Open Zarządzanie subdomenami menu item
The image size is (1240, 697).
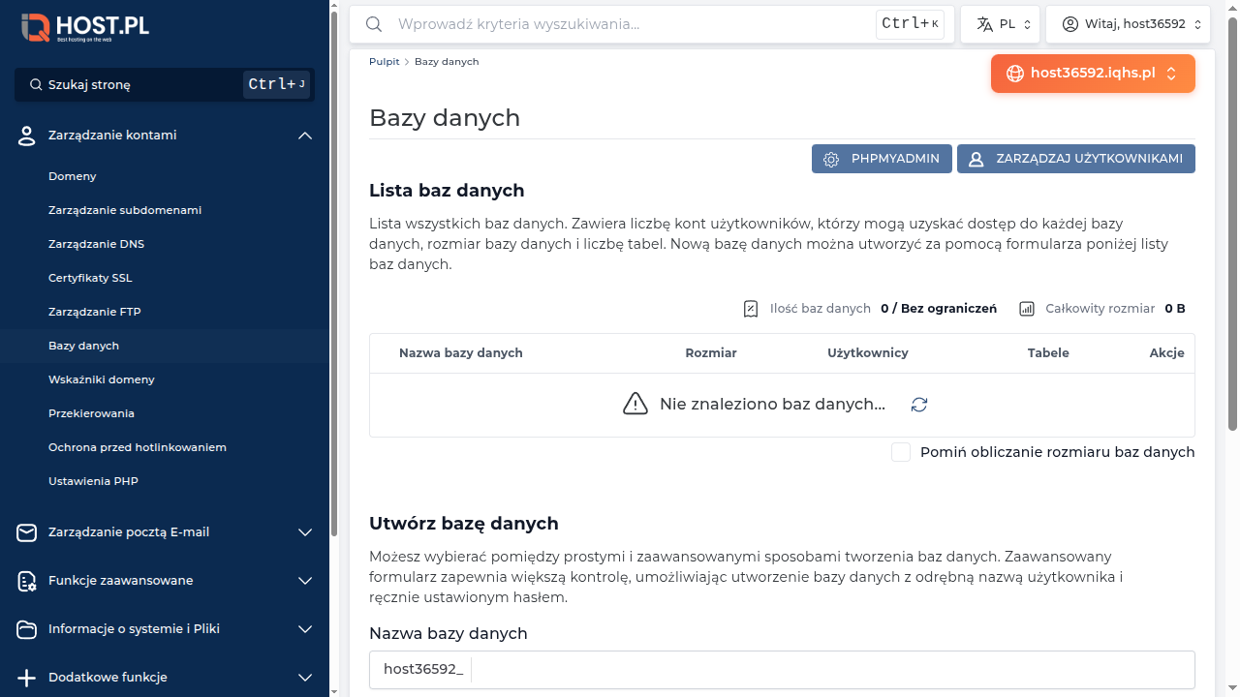pyautogui.click(x=125, y=210)
